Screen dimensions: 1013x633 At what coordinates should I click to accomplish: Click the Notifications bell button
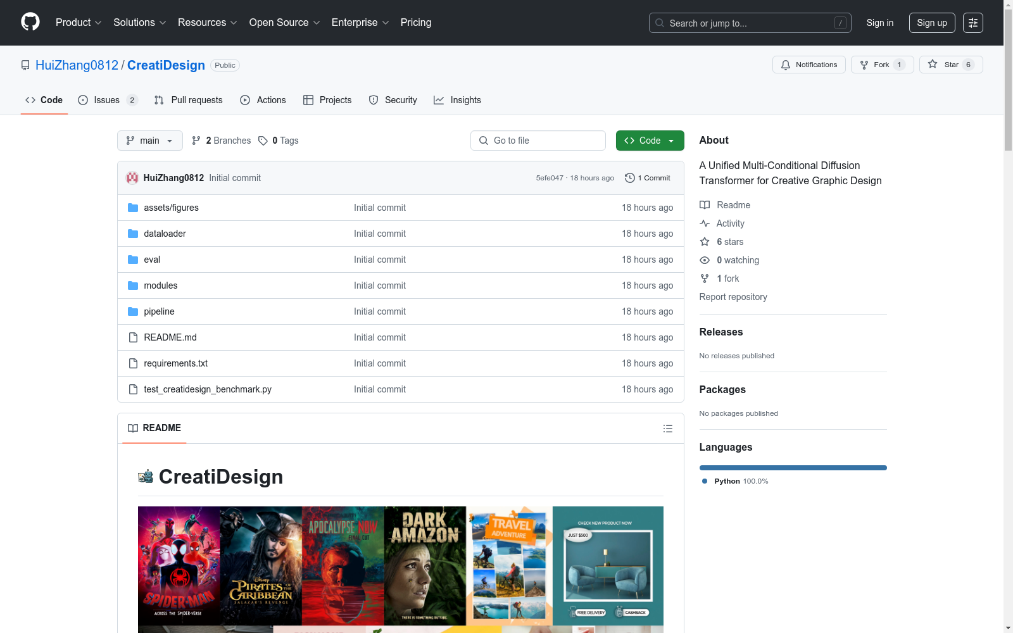809,65
